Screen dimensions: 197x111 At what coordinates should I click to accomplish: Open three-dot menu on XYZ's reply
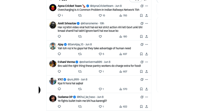tap(147, 79)
